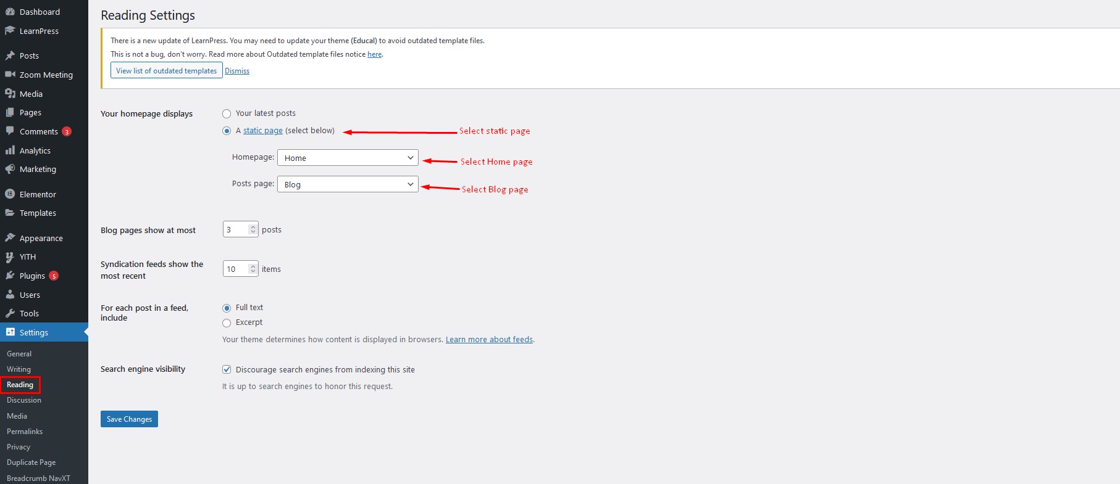Click the Elementor circle icon

tap(10, 194)
